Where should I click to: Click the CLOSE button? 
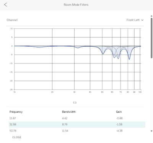[17, 137]
